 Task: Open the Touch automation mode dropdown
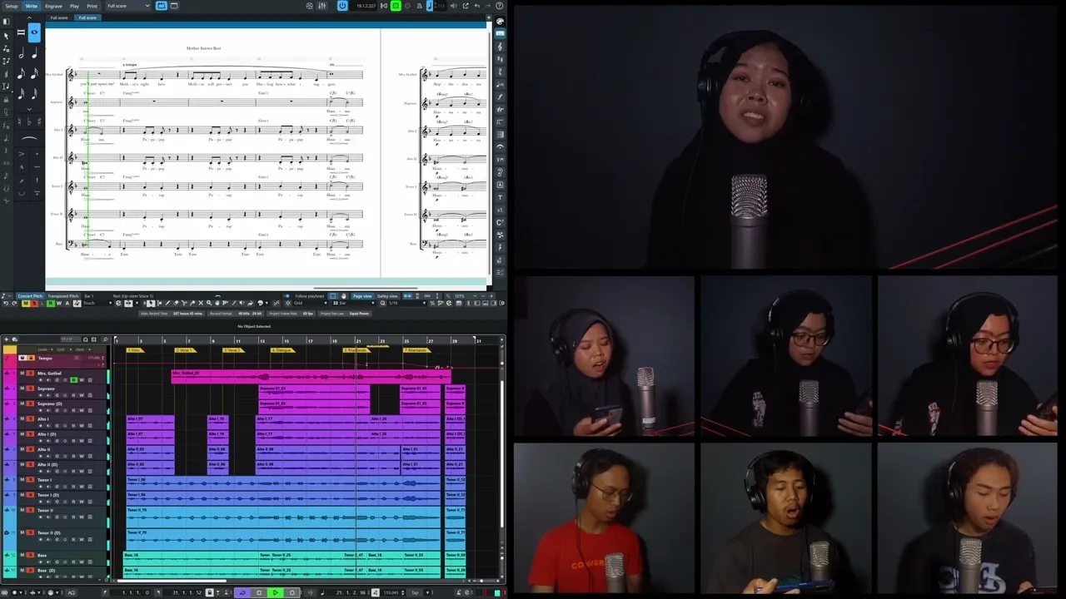point(97,303)
